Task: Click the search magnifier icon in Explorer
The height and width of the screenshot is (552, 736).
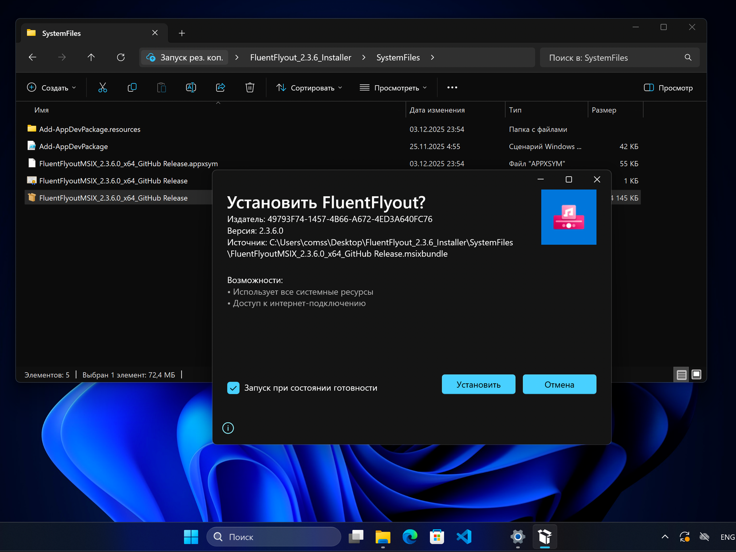Action: (688, 57)
